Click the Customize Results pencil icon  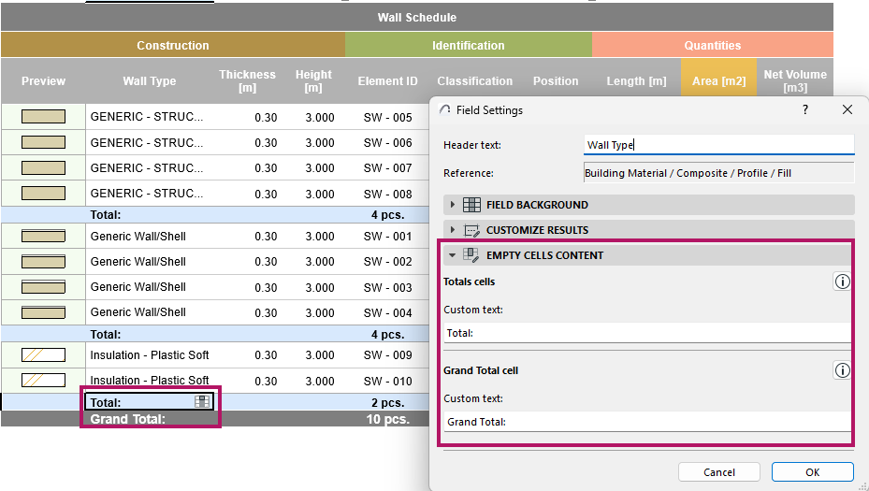click(471, 230)
